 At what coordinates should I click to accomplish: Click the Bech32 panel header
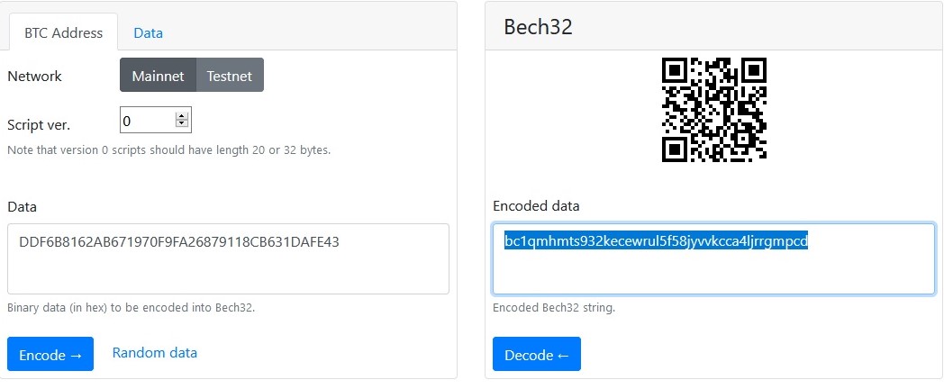(713, 27)
